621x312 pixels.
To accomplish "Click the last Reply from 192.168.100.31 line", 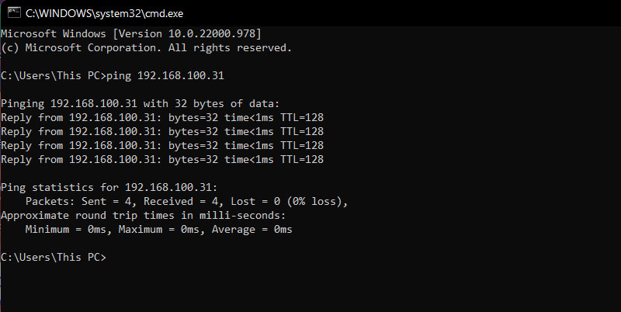I will (x=162, y=160).
